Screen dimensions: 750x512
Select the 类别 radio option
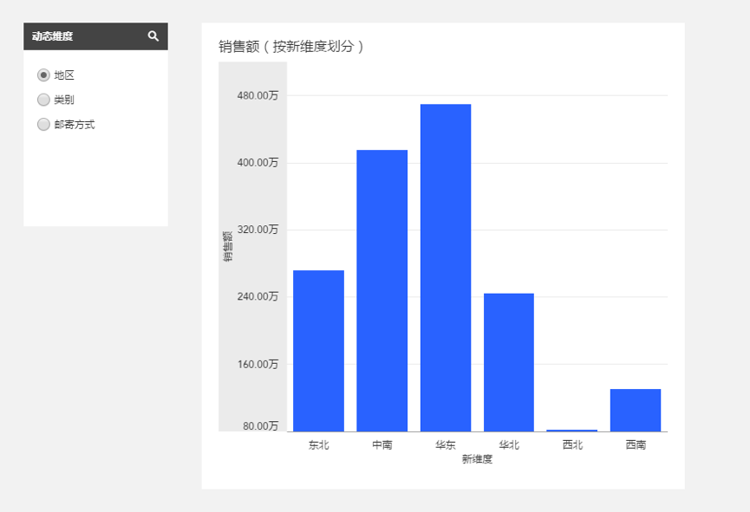tap(43, 100)
